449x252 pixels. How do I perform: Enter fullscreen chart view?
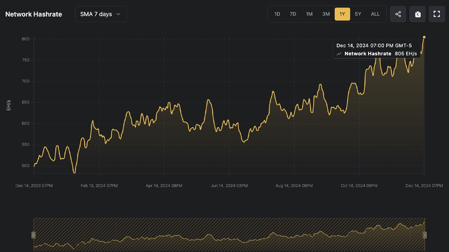pyautogui.click(x=437, y=14)
